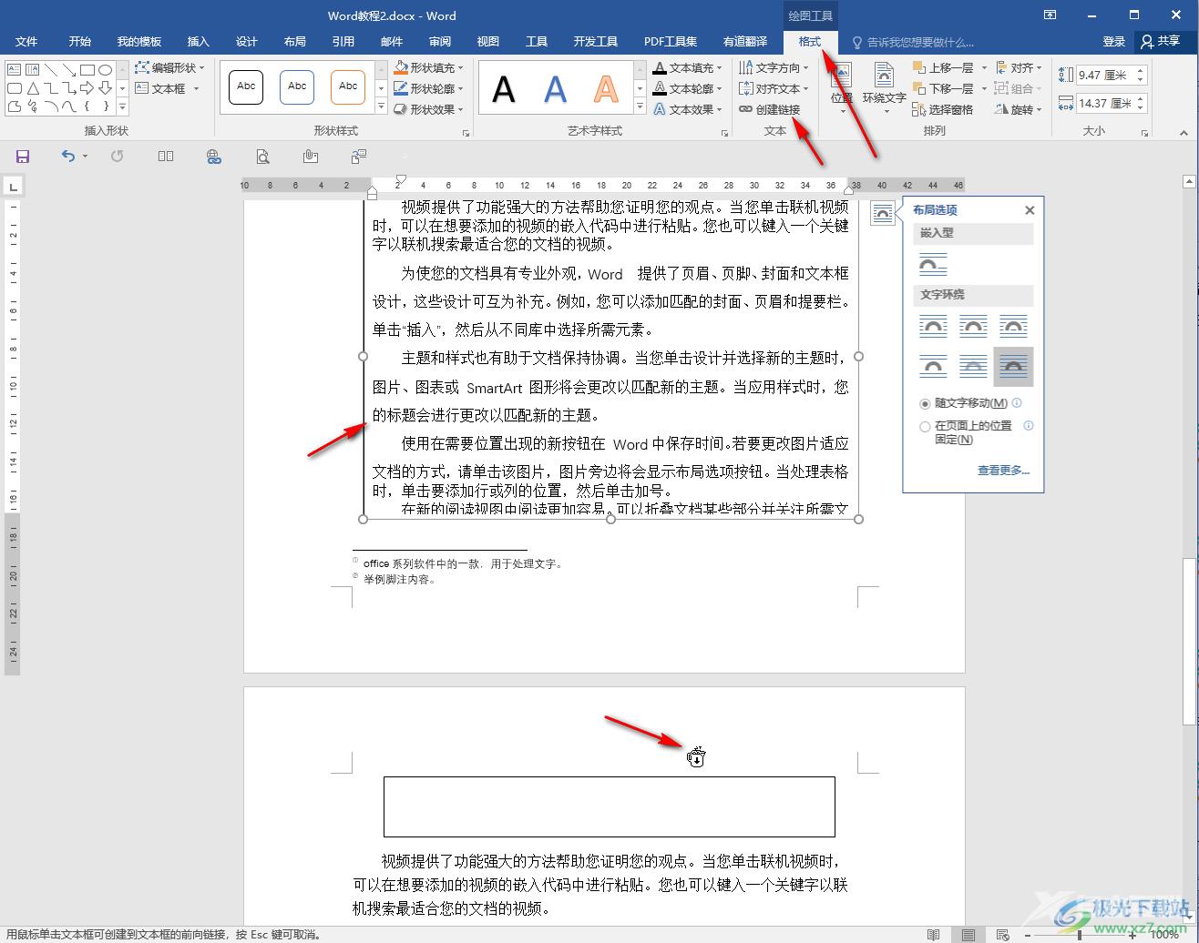Viewport: 1199px width, 943px height.
Task: Click See more (查看更多...) link
Action: point(1003,471)
